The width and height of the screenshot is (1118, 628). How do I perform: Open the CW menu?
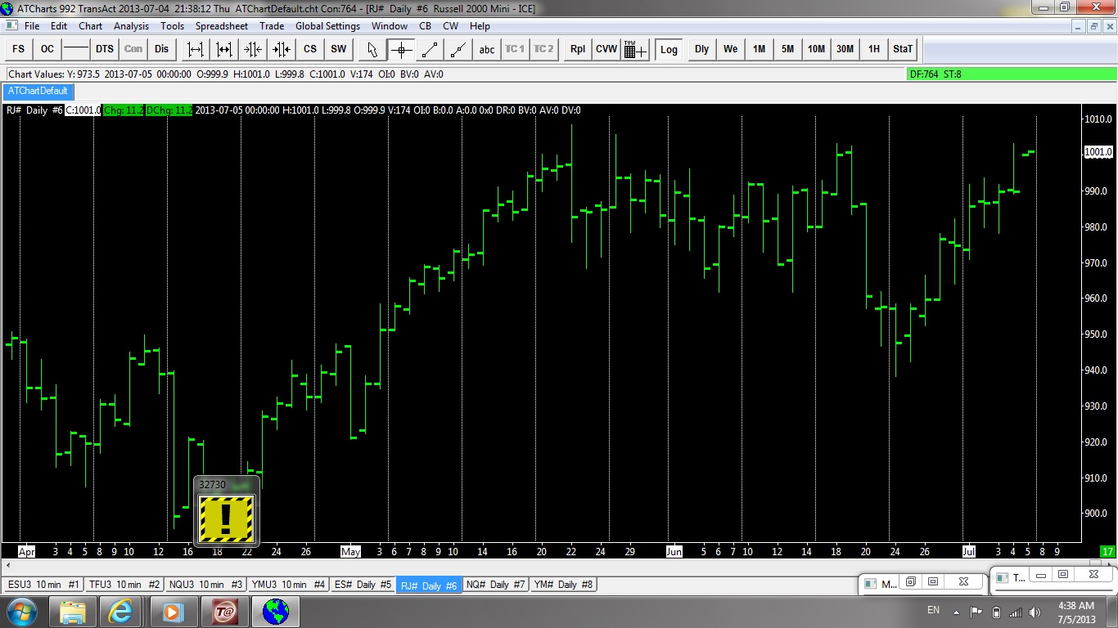click(x=451, y=26)
